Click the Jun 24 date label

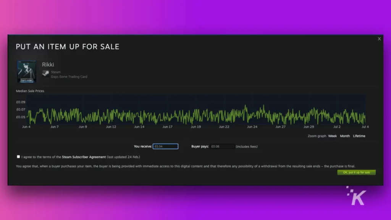[x=252, y=127]
